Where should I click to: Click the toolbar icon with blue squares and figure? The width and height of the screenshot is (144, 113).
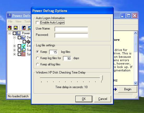[x=24, y=28]
